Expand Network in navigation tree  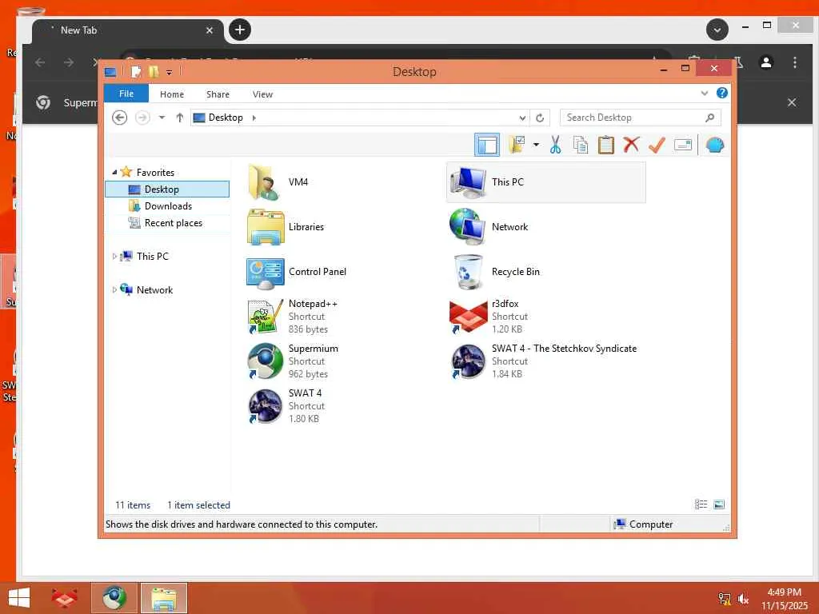(114, 289)
